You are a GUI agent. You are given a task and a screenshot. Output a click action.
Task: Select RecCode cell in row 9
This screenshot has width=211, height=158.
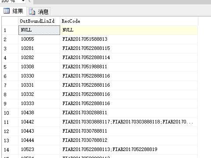pos(129,104)
